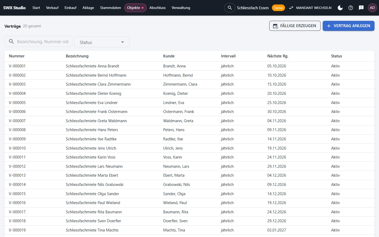The image size is (379, 237).
Task: Open the Einkauf menu
Action: tap(71, 8)
